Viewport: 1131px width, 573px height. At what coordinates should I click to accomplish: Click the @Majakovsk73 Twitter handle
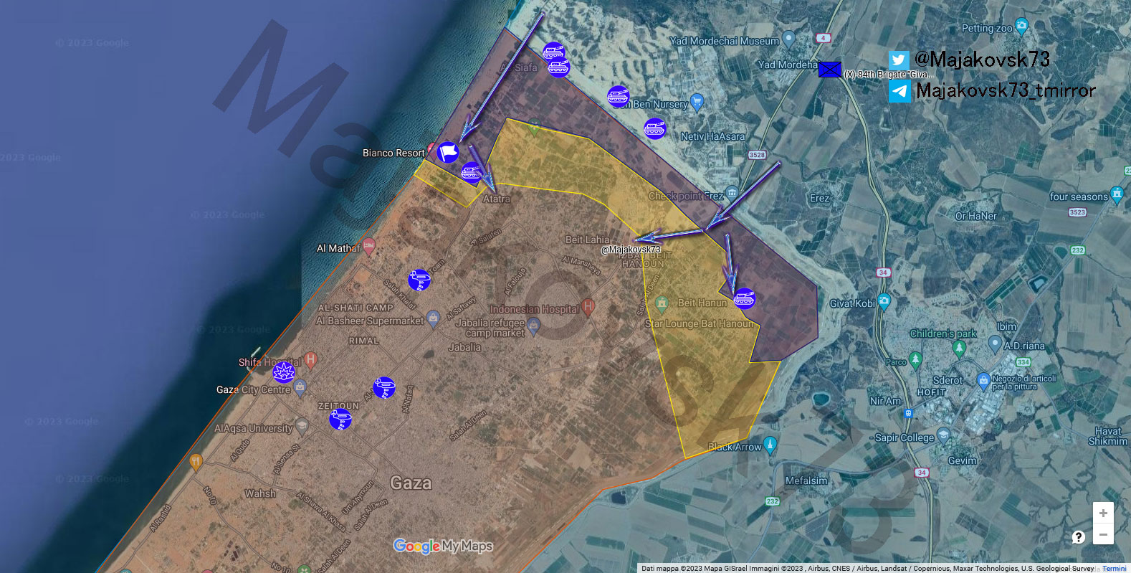point(982,59)
